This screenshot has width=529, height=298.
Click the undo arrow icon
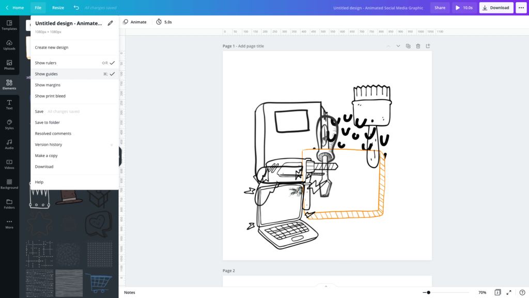[x=76, y=8]
